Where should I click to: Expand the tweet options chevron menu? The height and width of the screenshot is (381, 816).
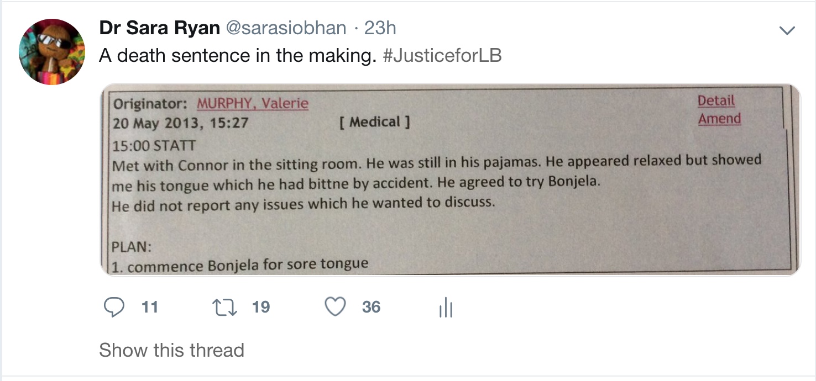click(786, 31)
